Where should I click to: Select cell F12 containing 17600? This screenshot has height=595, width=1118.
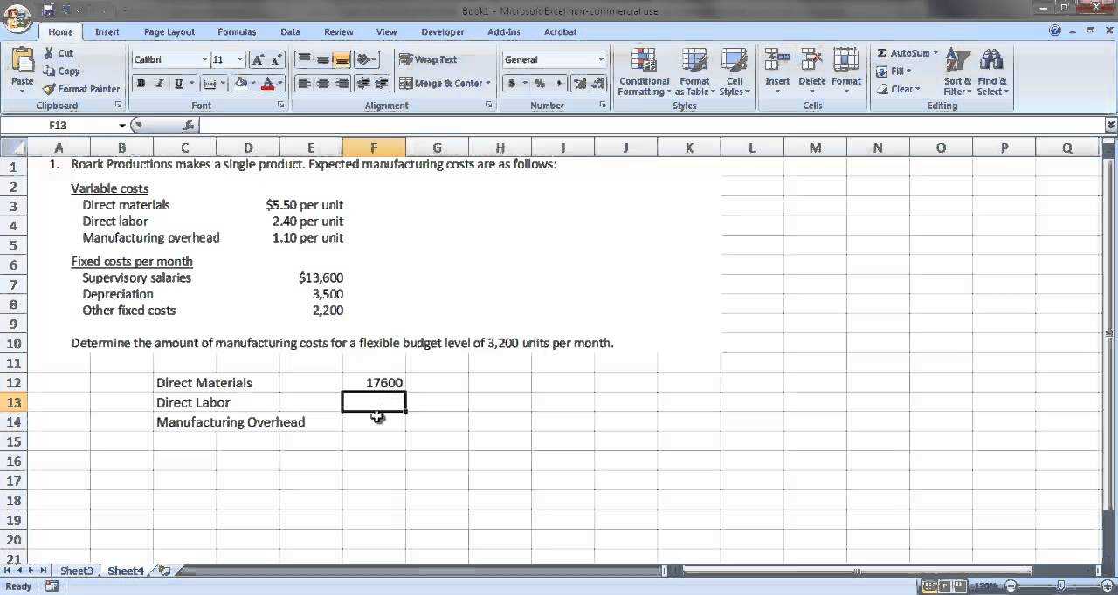[x=374, y=383]
